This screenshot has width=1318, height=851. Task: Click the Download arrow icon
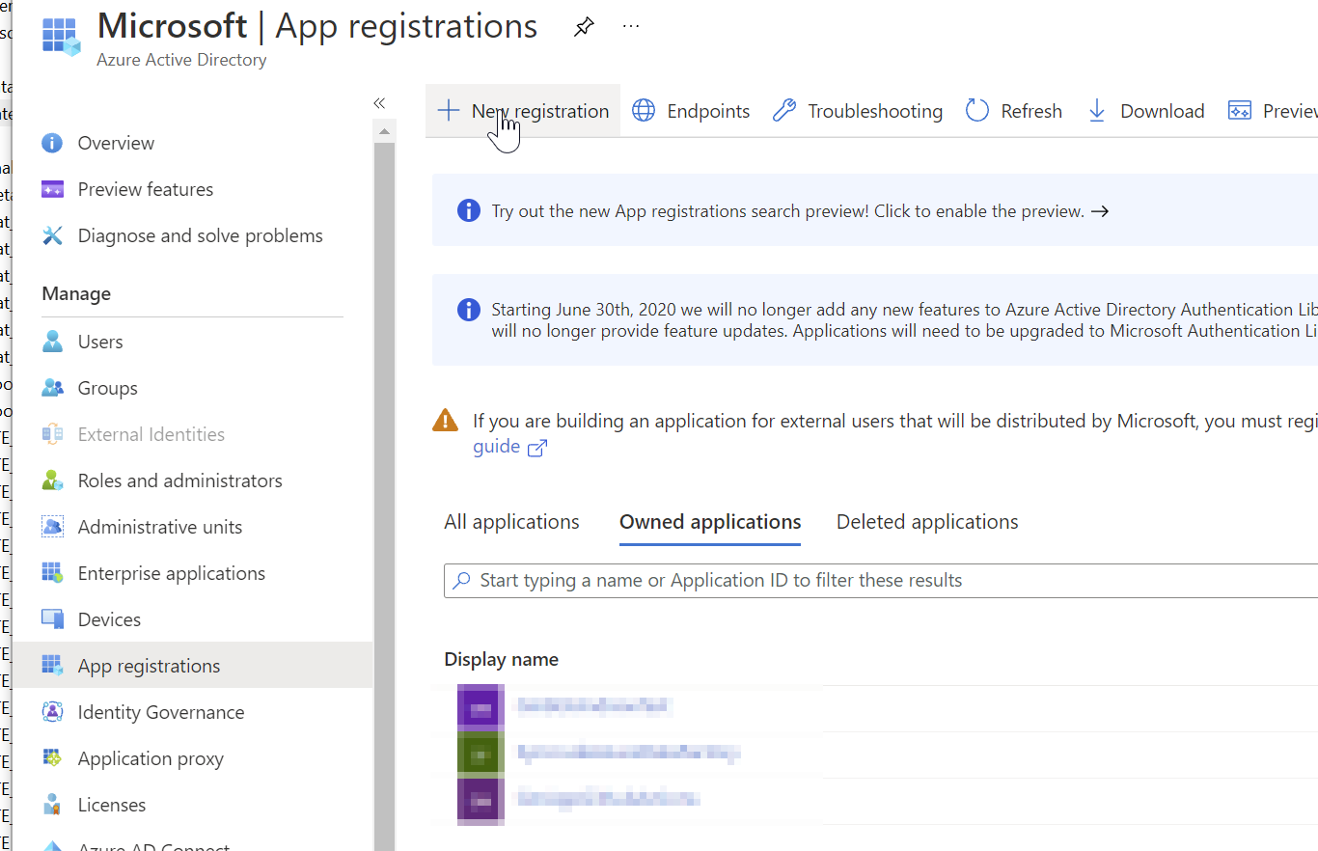pos(1097,111)
